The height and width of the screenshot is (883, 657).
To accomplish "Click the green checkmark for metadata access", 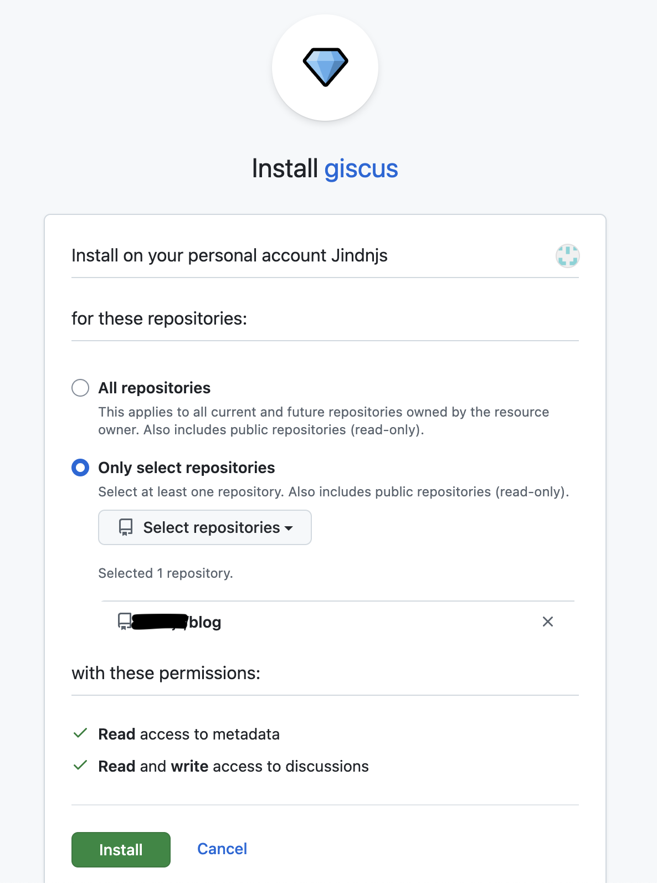I will click(x=80, y=733).
